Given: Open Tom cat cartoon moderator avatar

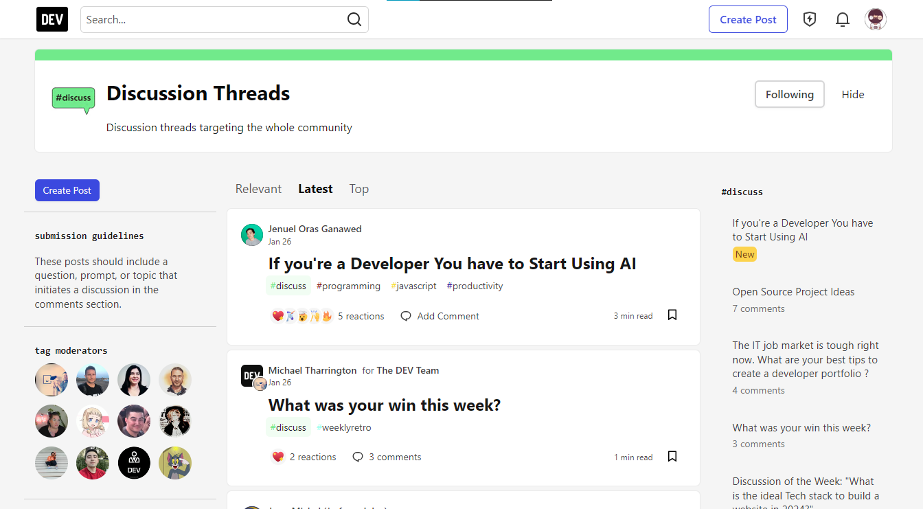Looking at the screenshot, I should [x=175, y=462].
